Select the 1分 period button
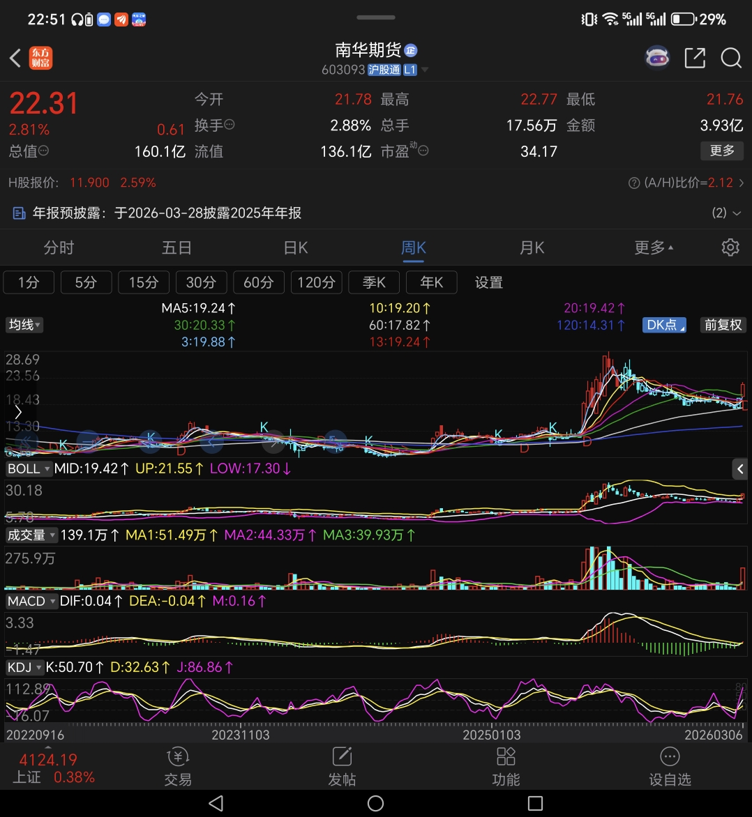 point(29,282)
